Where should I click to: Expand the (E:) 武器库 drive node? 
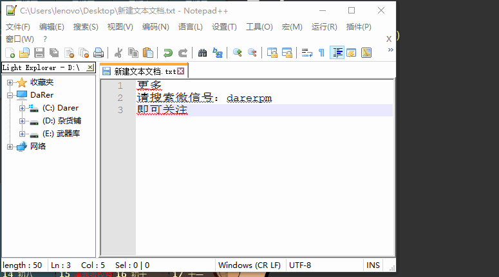coord(22,134)
